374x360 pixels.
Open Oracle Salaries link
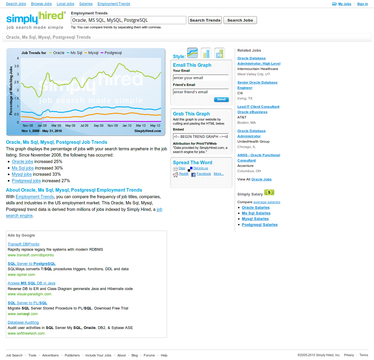click(x=256, y=208)
